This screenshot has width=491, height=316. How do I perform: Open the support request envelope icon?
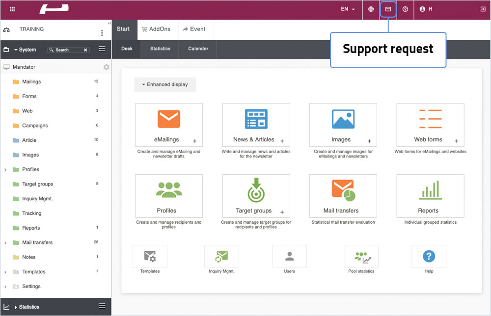click(x=388, y=9)
